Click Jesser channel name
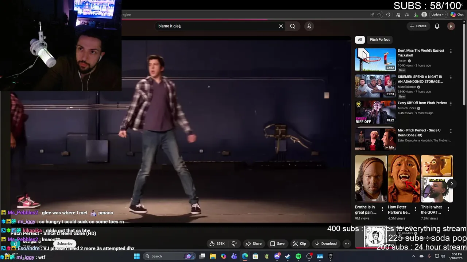The height and width of the screenshot is (262, 467). tap(402, 61)
